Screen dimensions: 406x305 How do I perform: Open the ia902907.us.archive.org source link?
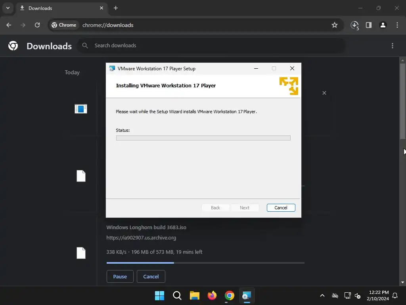[x=141, y=237]
